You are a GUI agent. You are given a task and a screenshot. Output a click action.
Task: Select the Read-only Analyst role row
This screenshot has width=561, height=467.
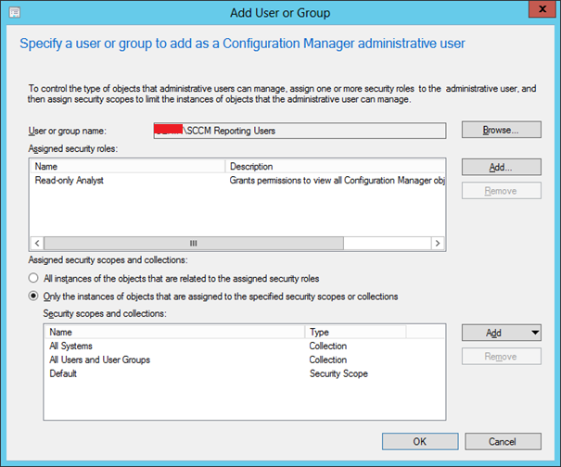(237, 180)
